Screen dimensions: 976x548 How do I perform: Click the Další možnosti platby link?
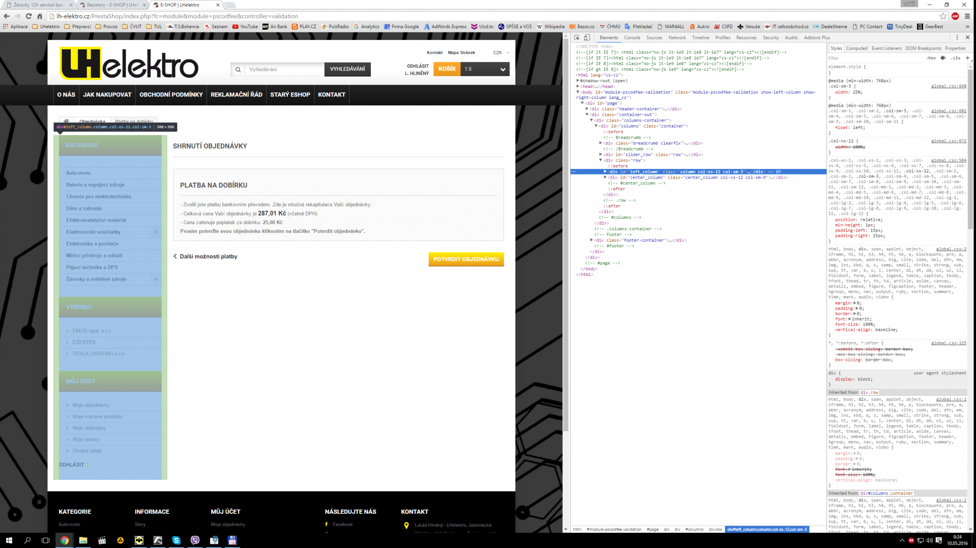(208, 256)
